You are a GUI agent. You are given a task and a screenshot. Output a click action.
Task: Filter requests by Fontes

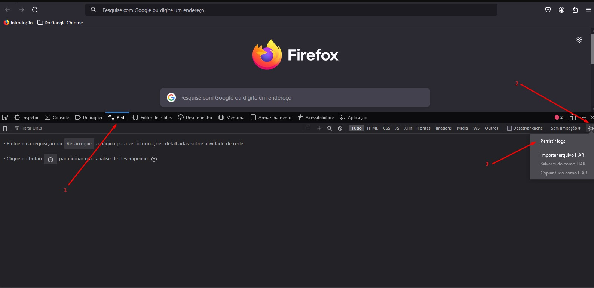[424, 128]
